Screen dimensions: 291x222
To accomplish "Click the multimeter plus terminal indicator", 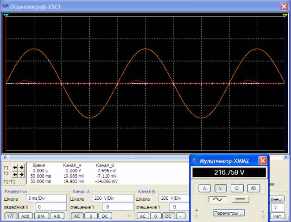I will coord(196,216).
